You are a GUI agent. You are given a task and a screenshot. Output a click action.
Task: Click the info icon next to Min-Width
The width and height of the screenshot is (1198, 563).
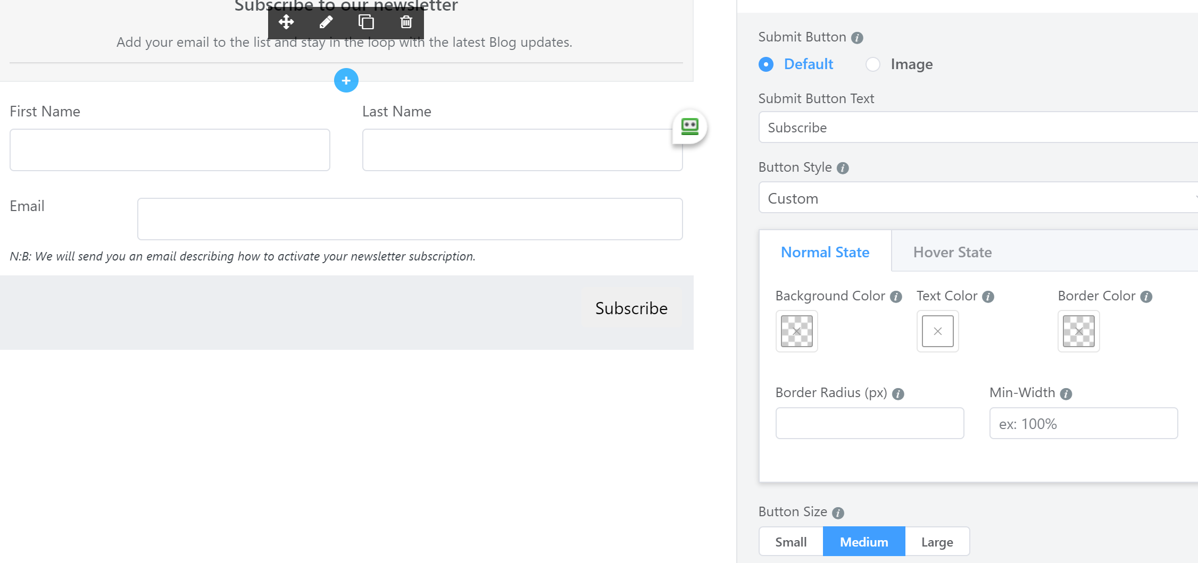click(1066, 393)
